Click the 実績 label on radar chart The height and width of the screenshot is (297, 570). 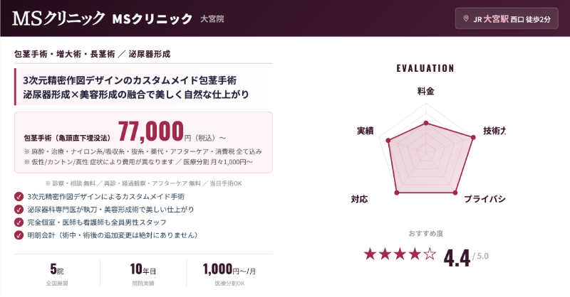coord(365,131)
